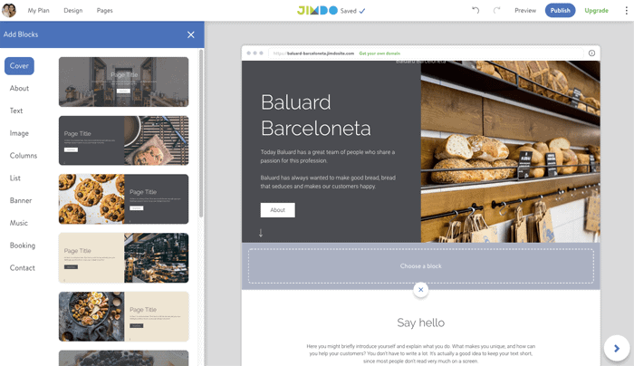
Task: Select the Music block category
Action: (x=19, y=223)
